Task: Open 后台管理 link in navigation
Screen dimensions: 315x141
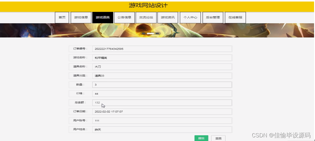Action: pyautogui.click(x=213, y=18)
